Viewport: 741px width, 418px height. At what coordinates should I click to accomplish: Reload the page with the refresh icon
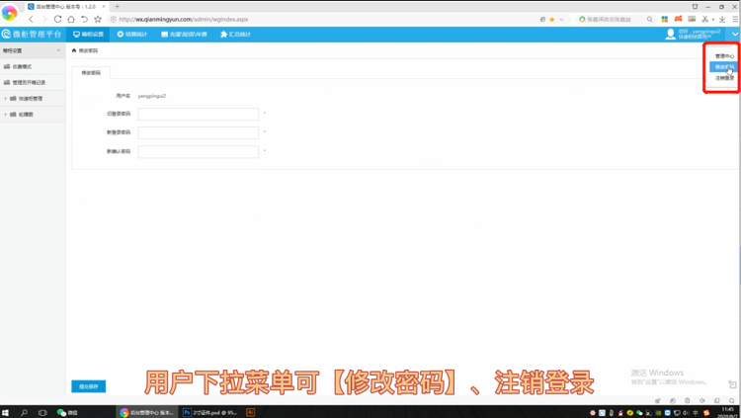[57, 19]
